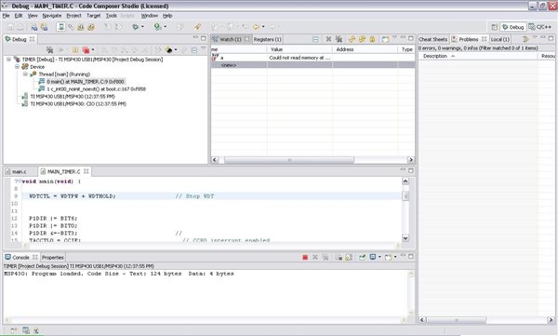Click the Value column header in Watch view
The image size is (558, 336).
tap(299, 49)
